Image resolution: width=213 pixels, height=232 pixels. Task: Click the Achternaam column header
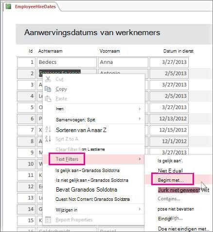pos(50,51)
